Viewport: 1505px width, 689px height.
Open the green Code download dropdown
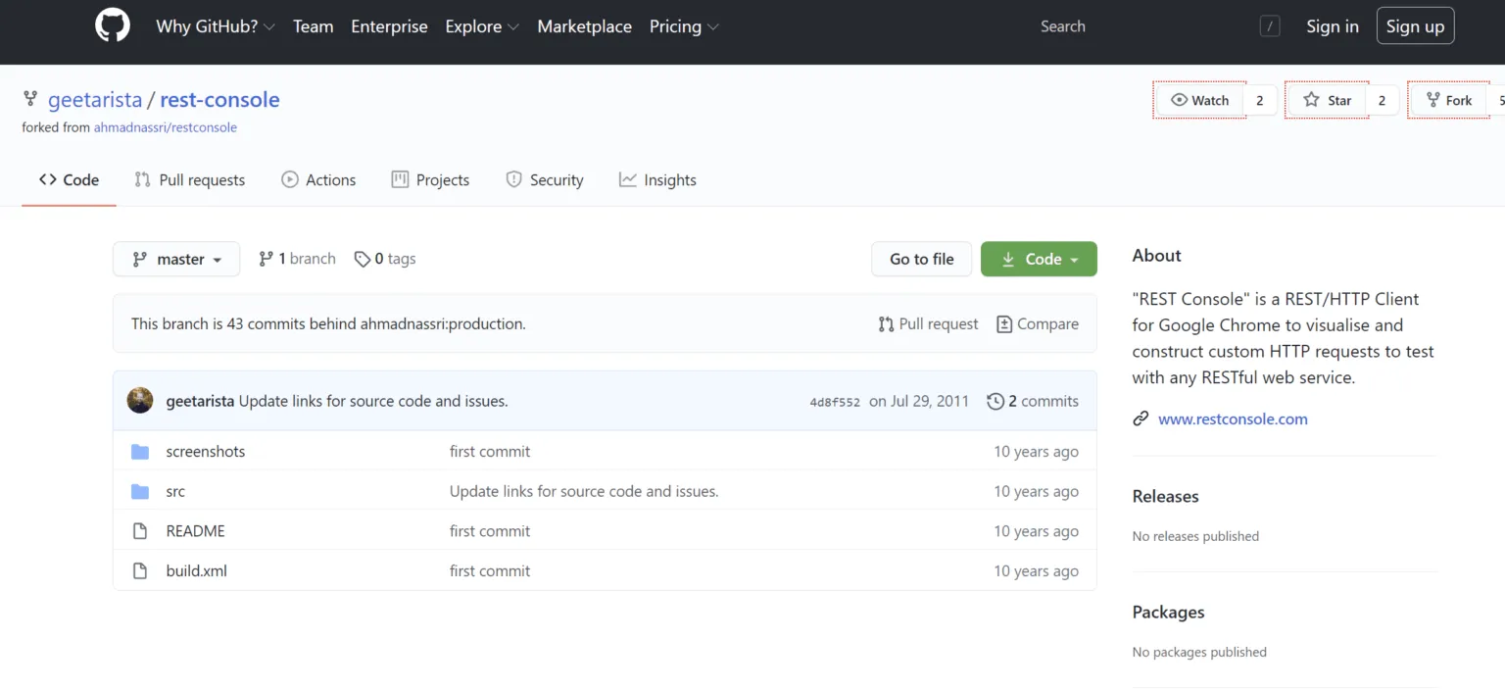click(1039, 259)
